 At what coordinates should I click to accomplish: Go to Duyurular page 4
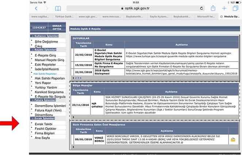(x=80, y=78)
